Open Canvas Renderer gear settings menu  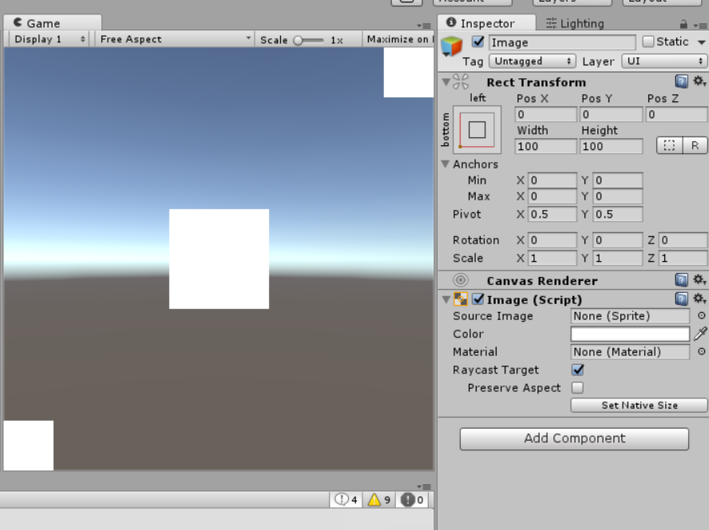(x=699, y=280)
